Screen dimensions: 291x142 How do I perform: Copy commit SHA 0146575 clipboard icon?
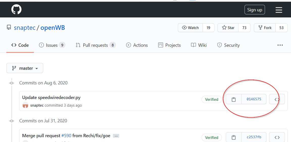click(234, 99)
